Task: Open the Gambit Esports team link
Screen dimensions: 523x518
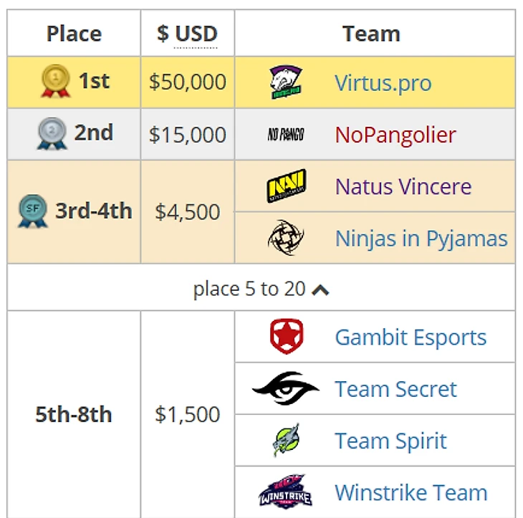Action: click(x=410, y=337)
